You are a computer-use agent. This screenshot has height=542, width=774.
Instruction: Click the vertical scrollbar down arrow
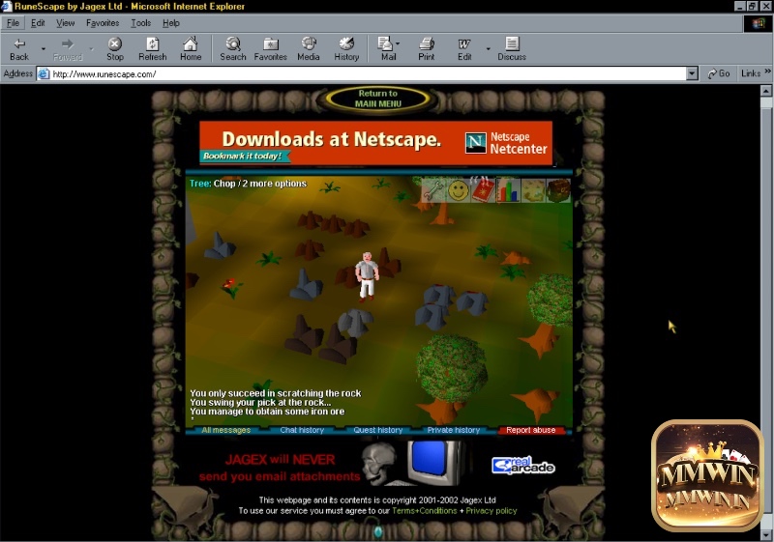click(x=766, y=534)
